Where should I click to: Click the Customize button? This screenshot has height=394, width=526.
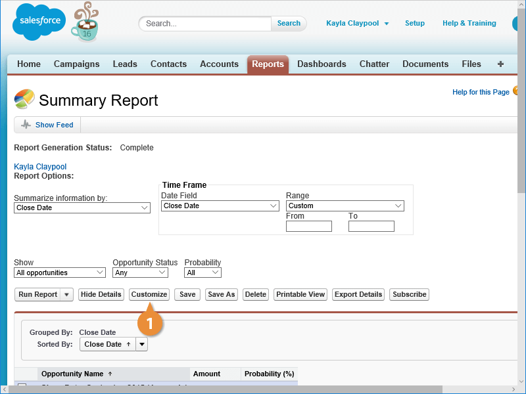click(149, 294)
